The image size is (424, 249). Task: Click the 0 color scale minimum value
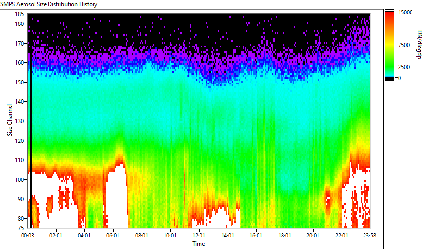[x=400, y=78]
